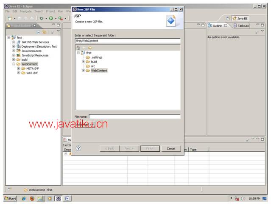Click the Eclipse taskbar button
271x204 pixels.
coord(59,198)
